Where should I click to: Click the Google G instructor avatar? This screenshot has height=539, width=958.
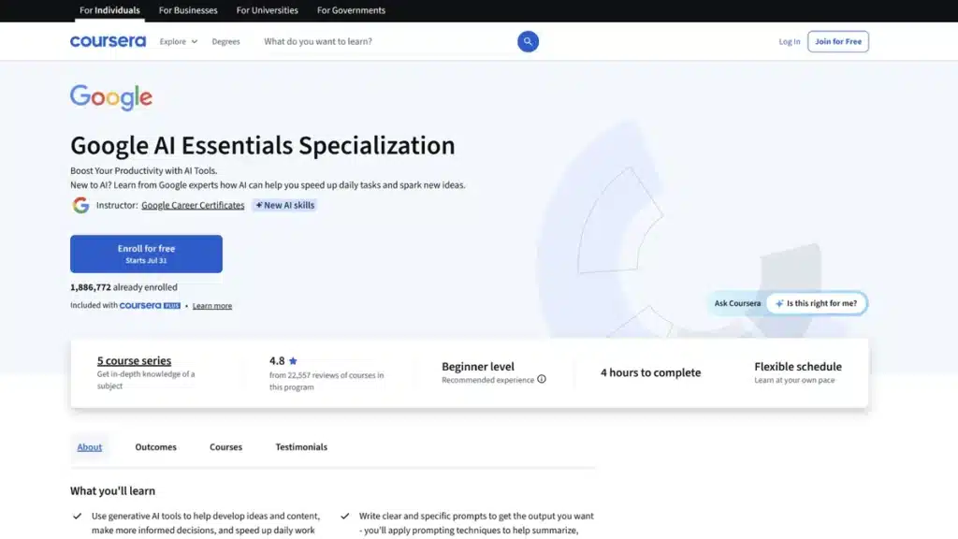point(80,205)
